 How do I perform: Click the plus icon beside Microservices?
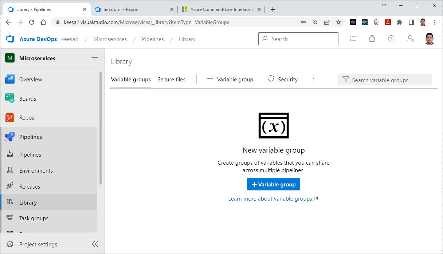click(95, 58)
